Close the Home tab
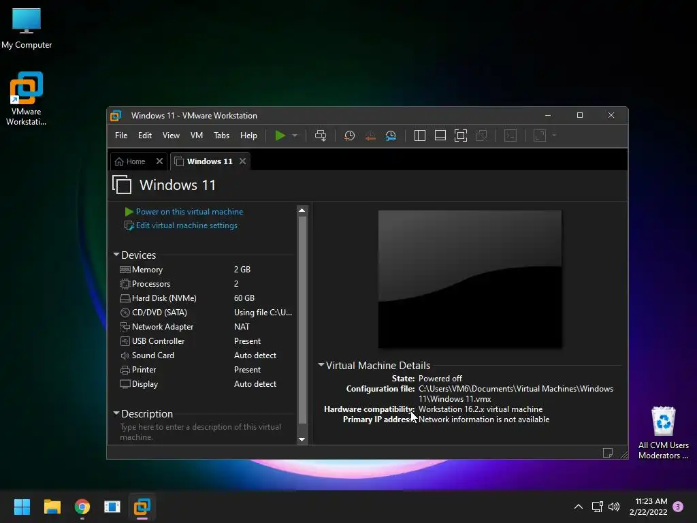The image size is (697, 523). 159,161
